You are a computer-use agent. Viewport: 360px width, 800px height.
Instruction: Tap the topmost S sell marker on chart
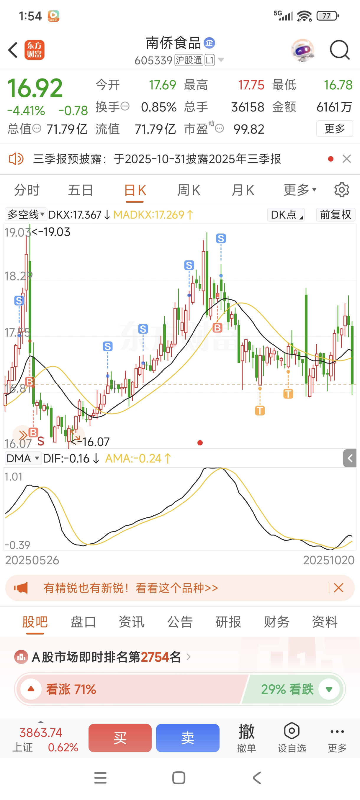point(221,239)
